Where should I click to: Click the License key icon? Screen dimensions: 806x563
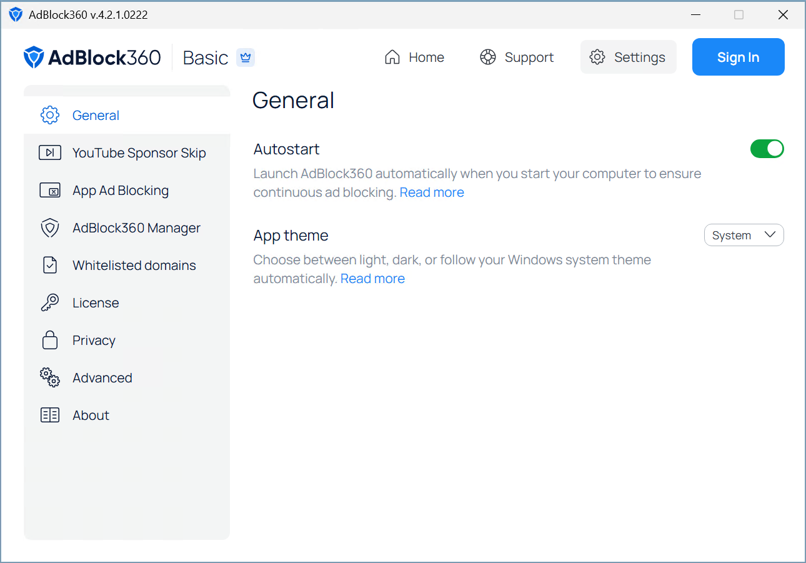[x=50, y=302]
